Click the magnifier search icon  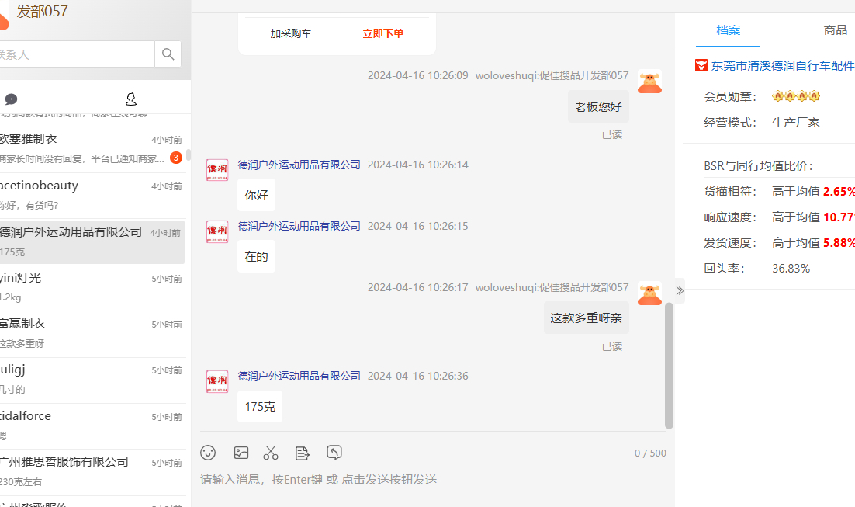click(168, 54)
